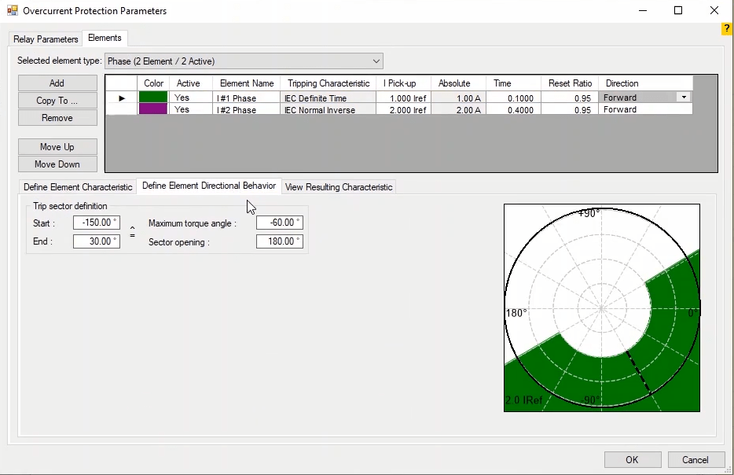The height and width of the screenshot is (475, 734).
Task: Click the green color swatch for I#1 Phase
Action: coord(153,98)
